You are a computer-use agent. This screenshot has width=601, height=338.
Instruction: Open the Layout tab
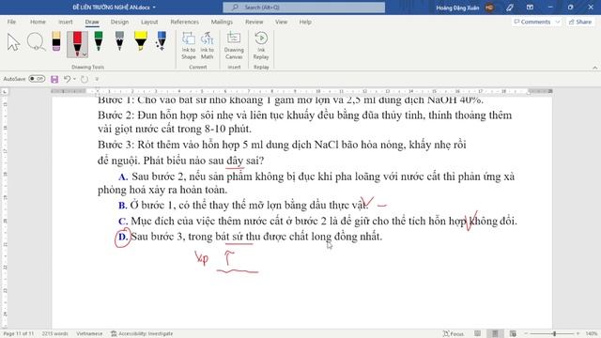pyautogui.click(x=149, y=22)
